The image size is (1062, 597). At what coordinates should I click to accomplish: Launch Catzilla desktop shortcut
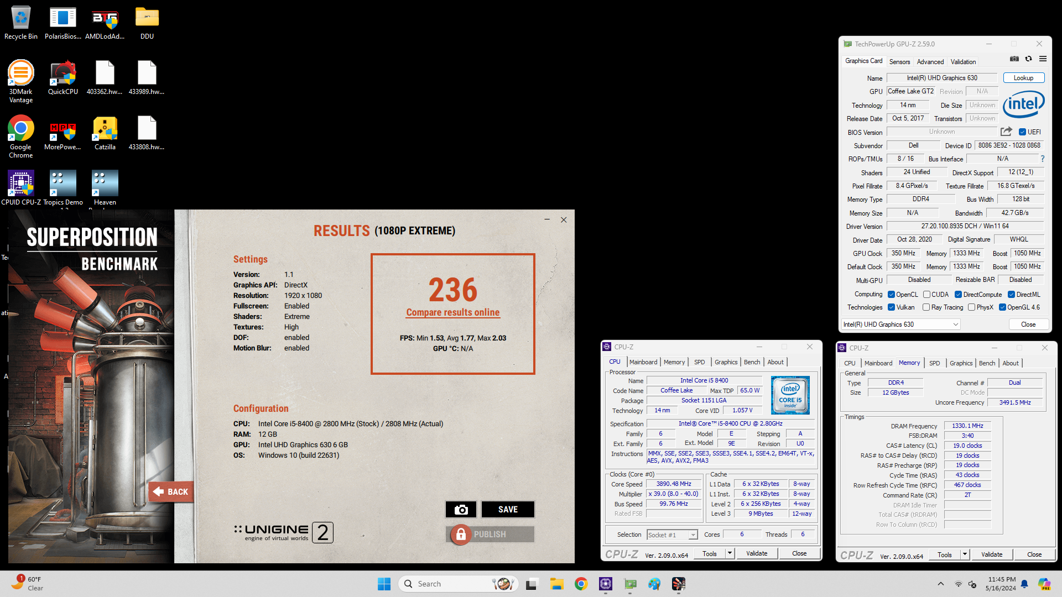(x=105, y=133)
